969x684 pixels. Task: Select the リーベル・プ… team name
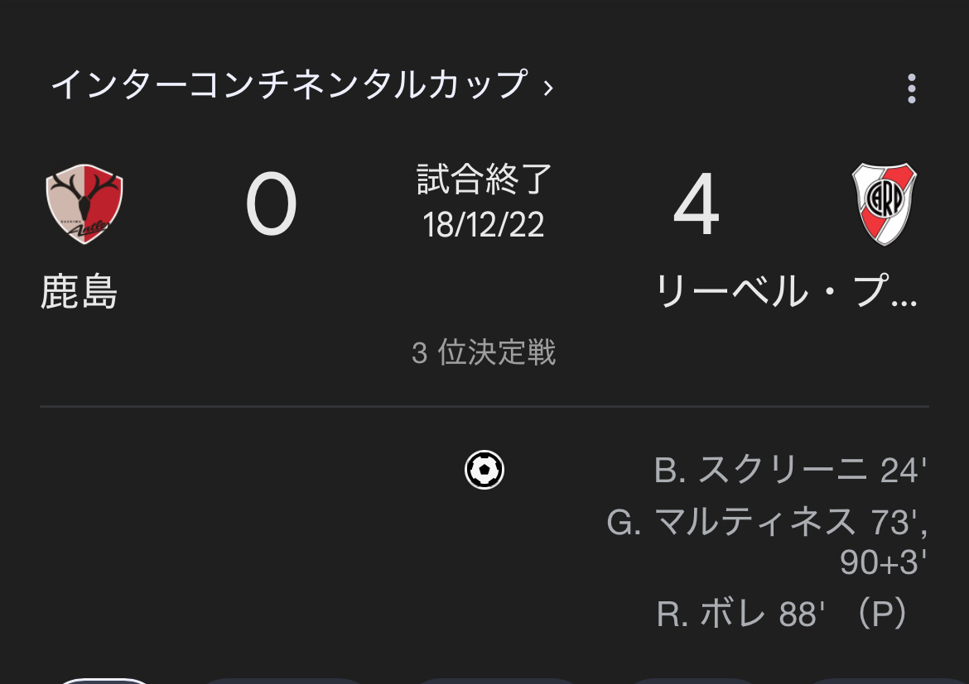[x=786, y=292]
